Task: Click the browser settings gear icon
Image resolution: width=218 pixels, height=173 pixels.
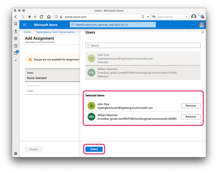Action: (16, 154)
